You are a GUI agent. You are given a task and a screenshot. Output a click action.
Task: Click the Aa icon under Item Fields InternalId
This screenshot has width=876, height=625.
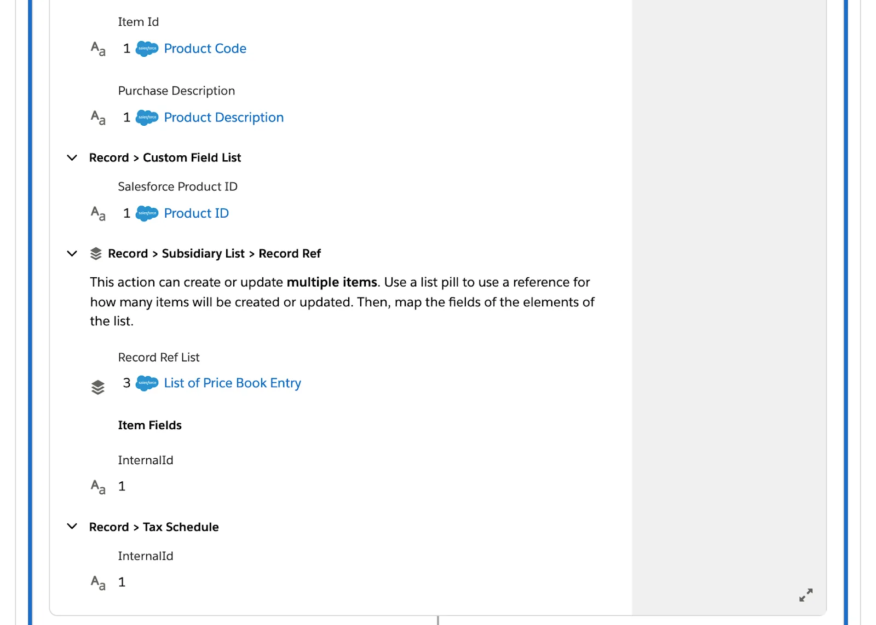pos(97,486)
